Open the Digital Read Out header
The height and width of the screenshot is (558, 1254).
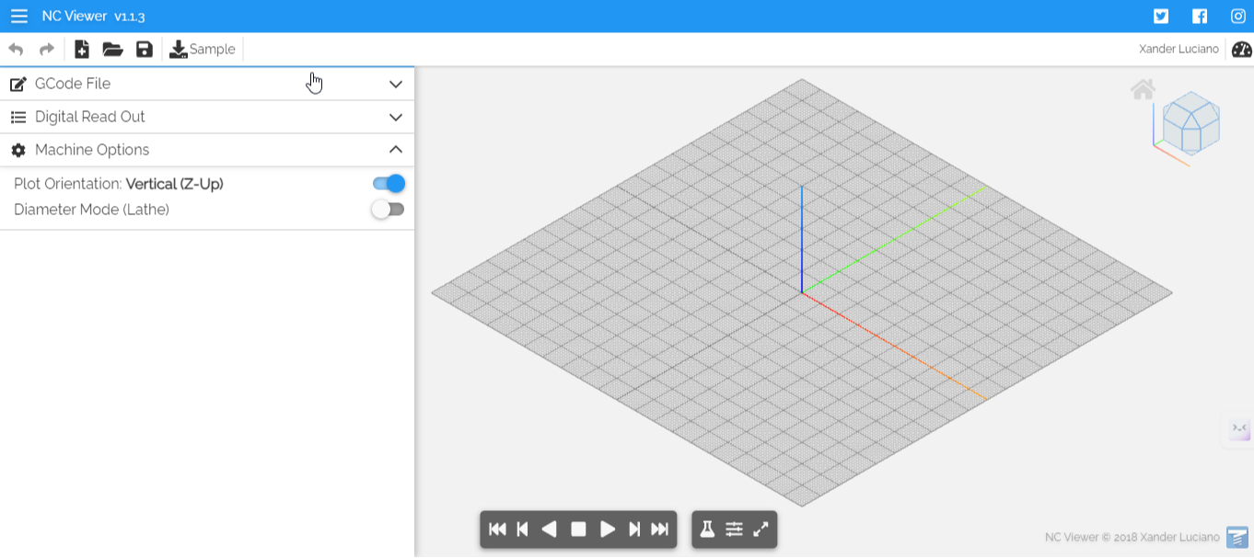coord(207,117)
